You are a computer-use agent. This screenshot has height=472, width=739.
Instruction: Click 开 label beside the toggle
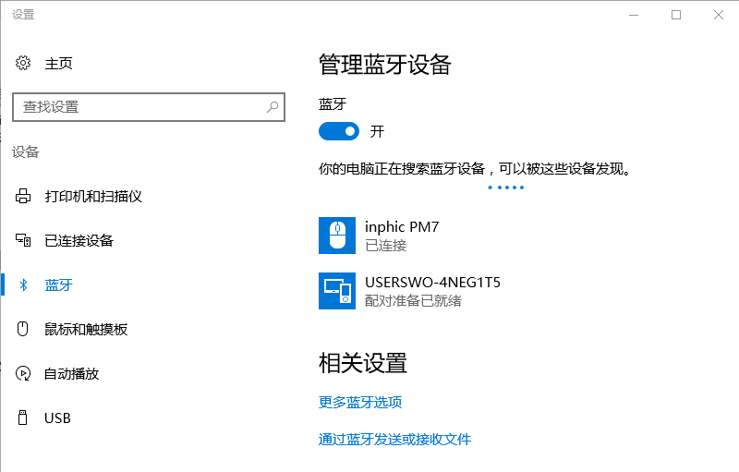coord(377,131)
